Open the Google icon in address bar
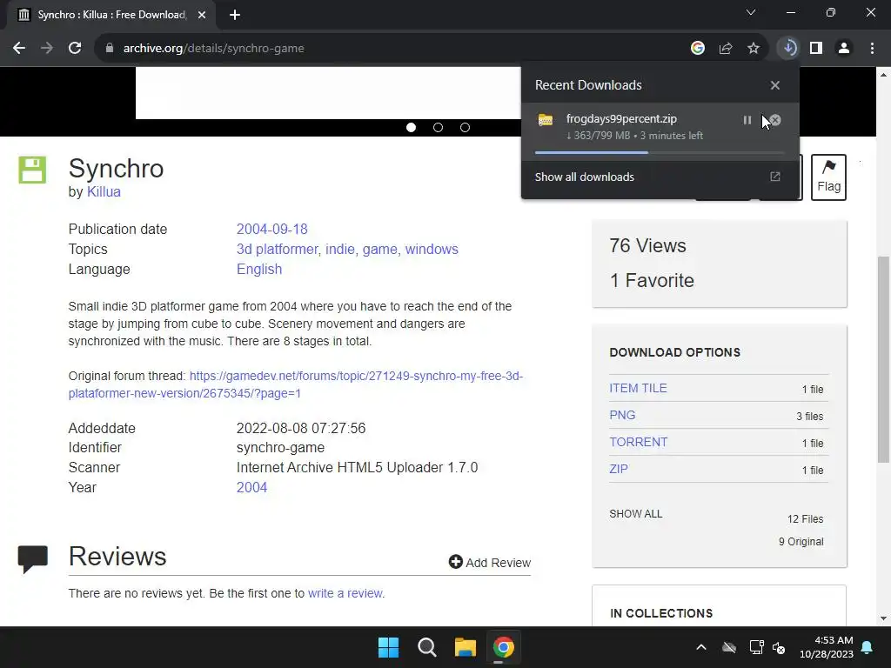891x668 pixels. 698,49
